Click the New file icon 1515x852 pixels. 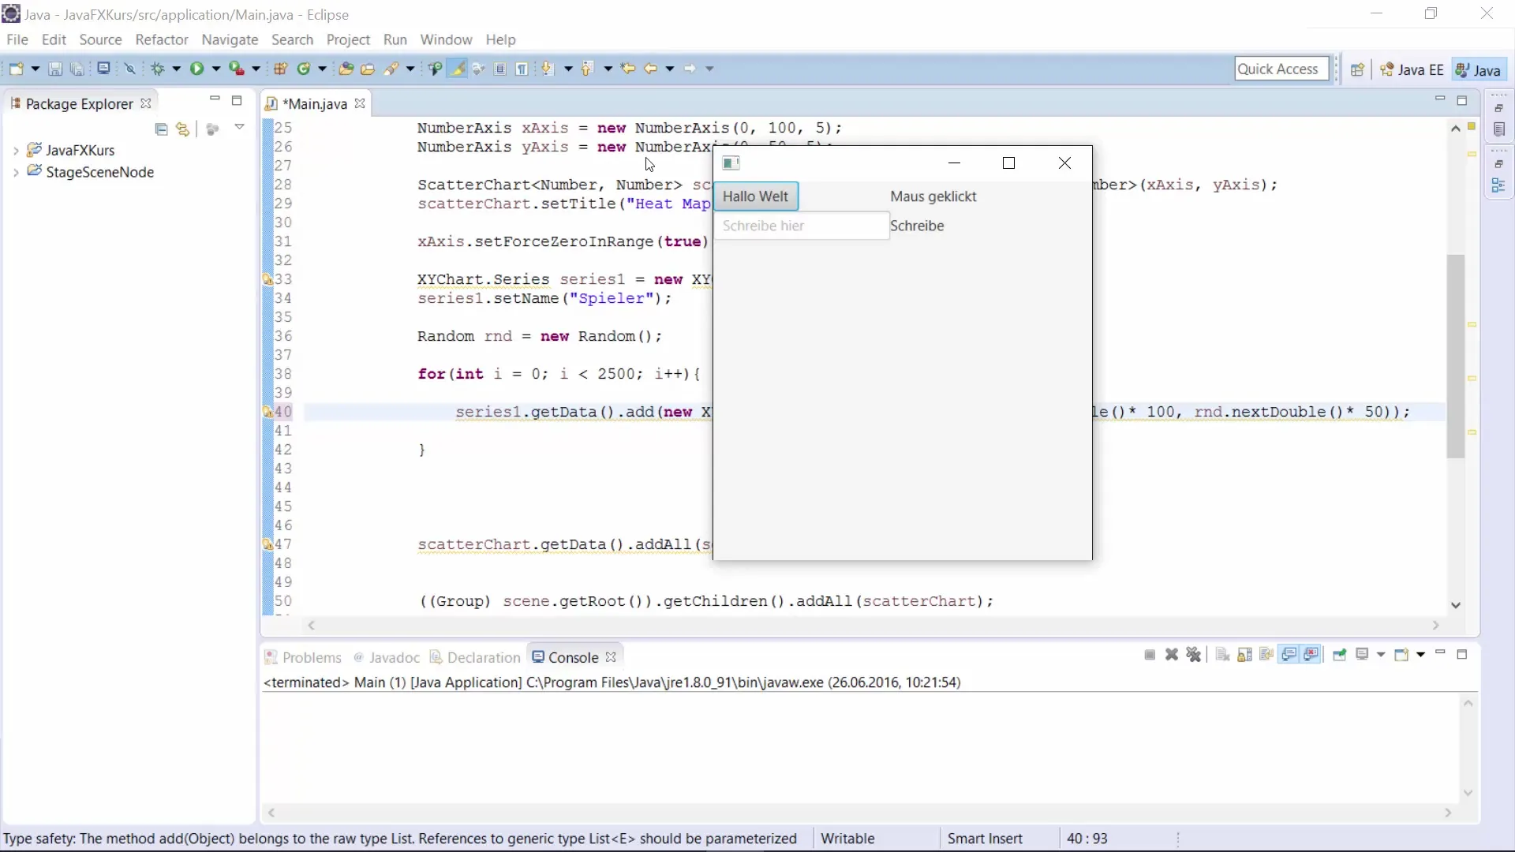[x=16, y=69]
